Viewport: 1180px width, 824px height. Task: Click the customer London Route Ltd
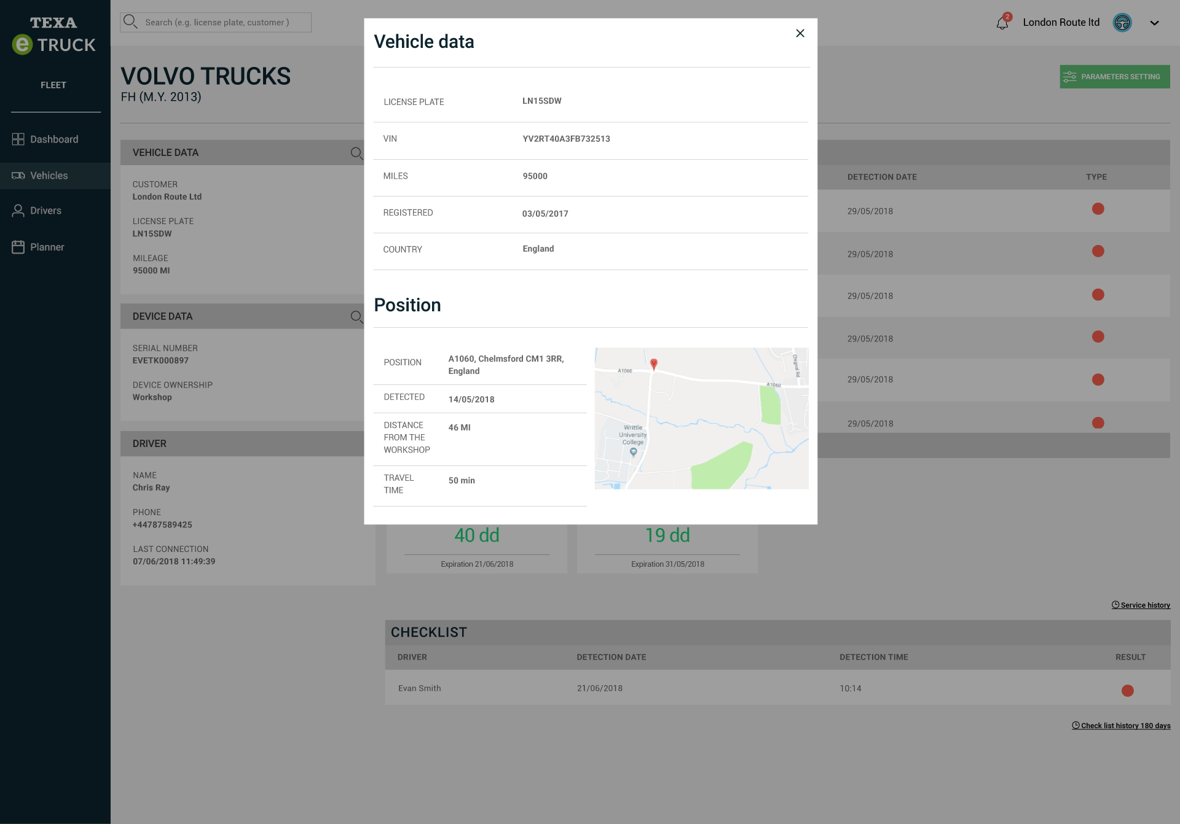167,196
